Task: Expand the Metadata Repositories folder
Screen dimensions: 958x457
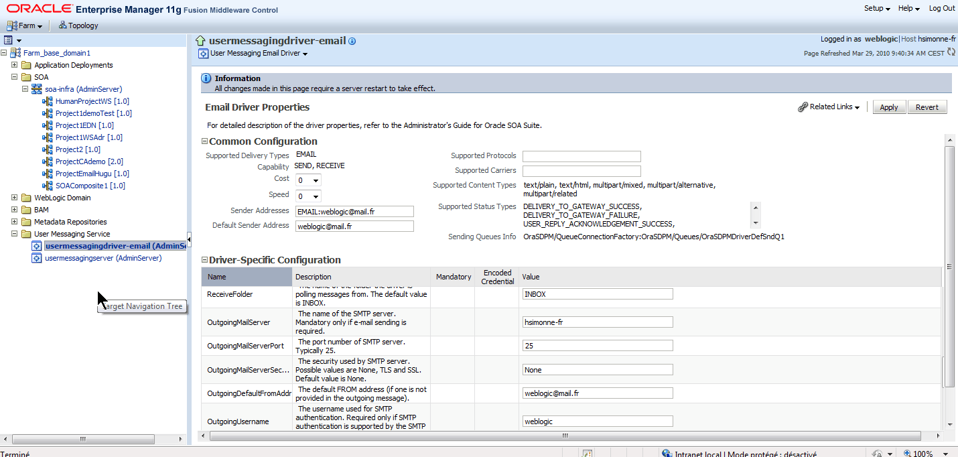Action: pos(15,222)
